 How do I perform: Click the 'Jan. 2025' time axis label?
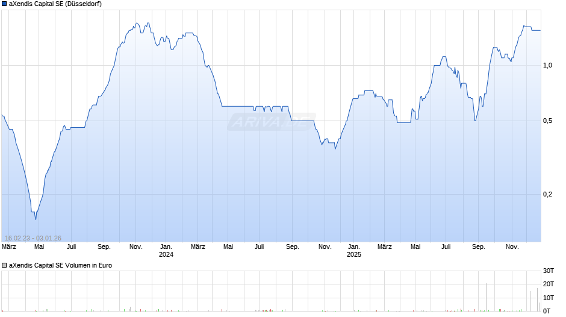[x=354, y=251]
